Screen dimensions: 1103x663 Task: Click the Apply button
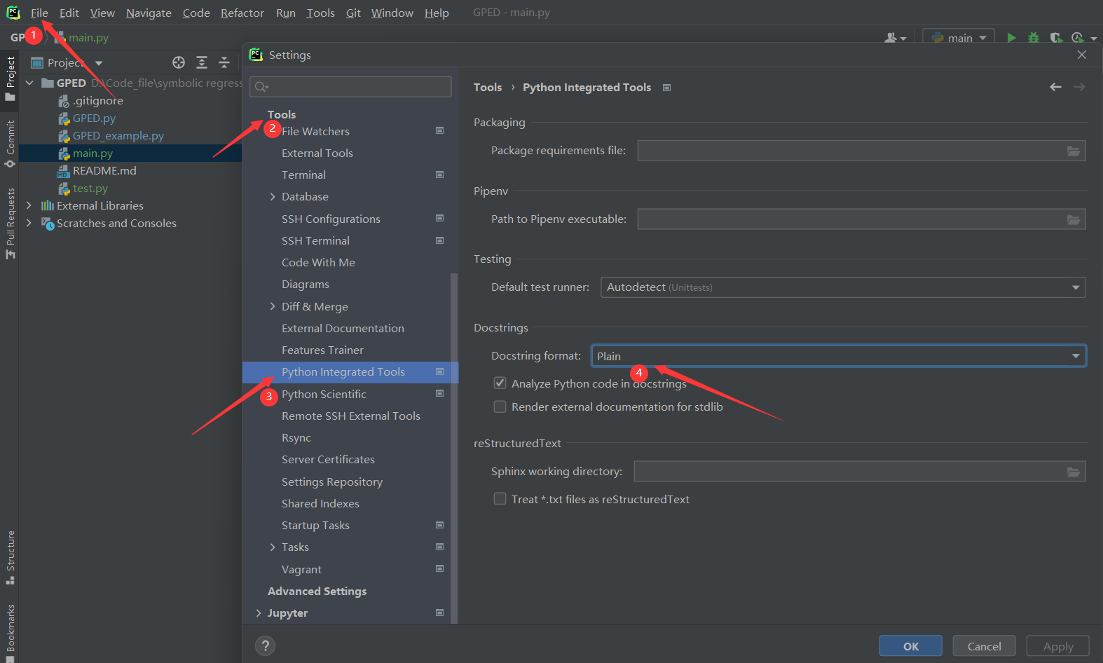(1057, 646)
